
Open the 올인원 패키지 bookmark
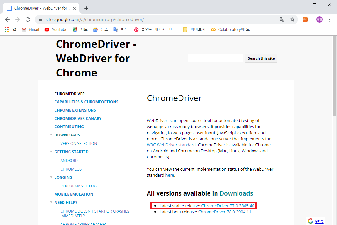pos(155,29)
